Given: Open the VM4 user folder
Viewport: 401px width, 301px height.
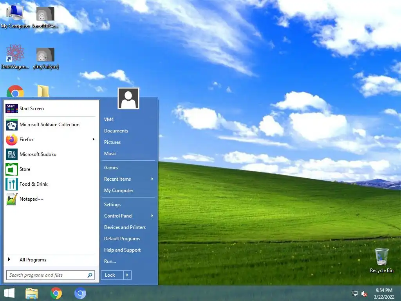Looking at the screenshot, I should tap(109, 120).
